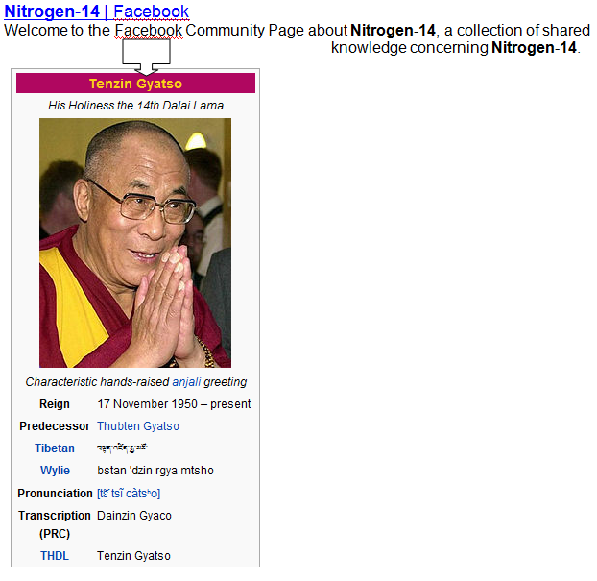This screenshot has width=597, height=581.
Task: Click the 'bstan 'dzin rgya mtsho' text
Action: [155, 471]
